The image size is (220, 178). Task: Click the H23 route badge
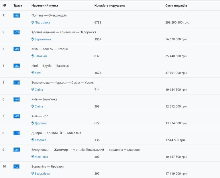(17, 32)
